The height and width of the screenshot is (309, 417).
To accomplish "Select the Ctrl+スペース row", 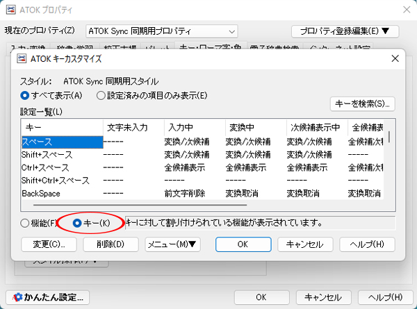I will click(202, 167).
